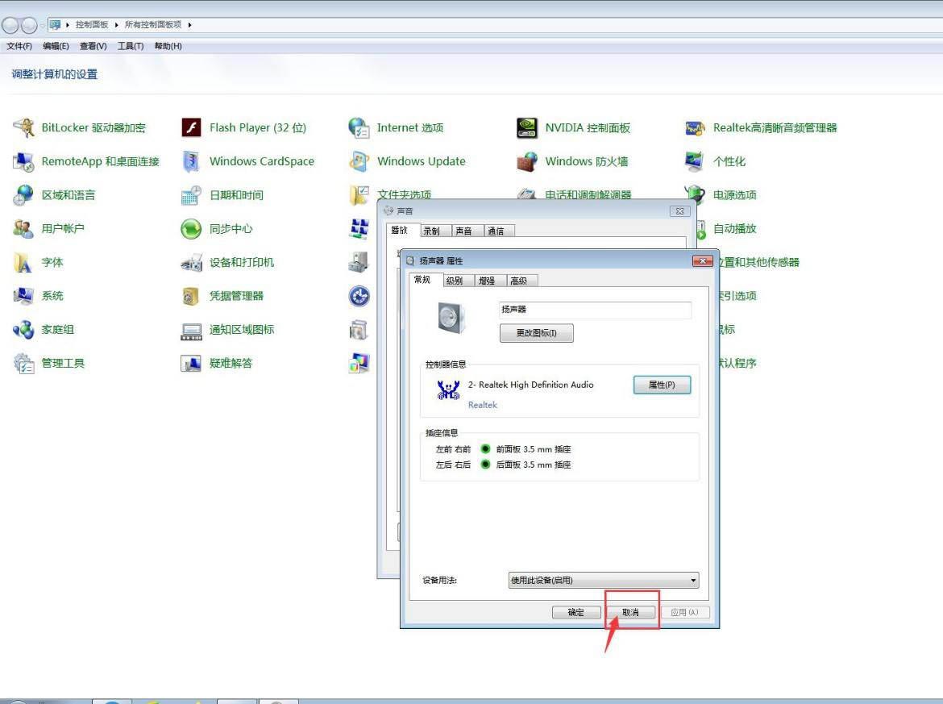Click controller 属性(P) button
This screenshot has height=704, width=943.
coord(662,385)
